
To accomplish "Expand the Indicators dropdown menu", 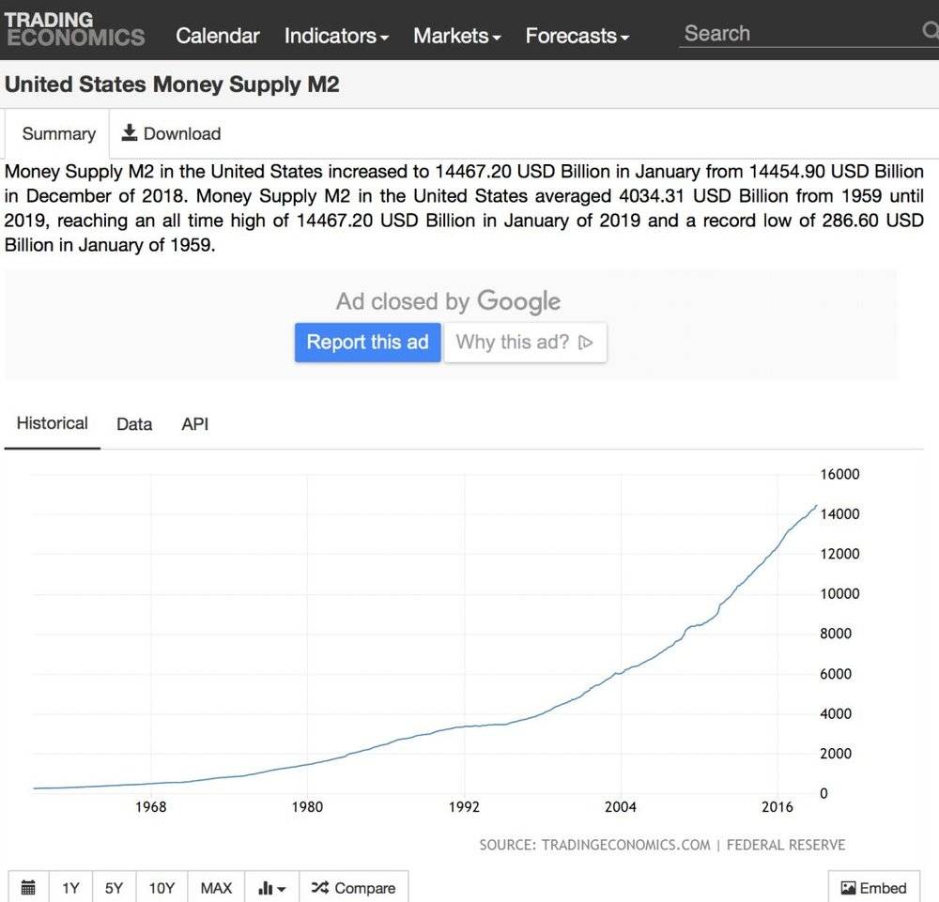I will click(x=336, y=36).
